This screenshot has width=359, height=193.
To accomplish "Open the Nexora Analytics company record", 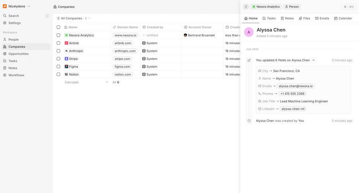I will pos(79,35).
